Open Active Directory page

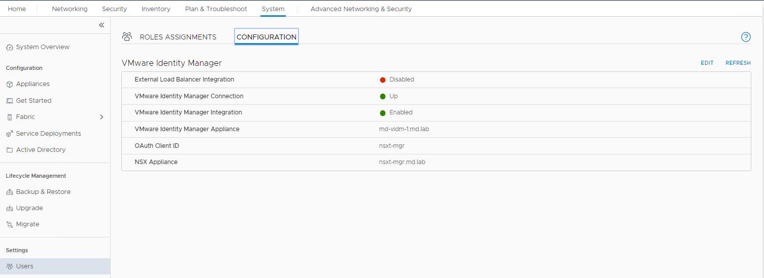(x=41, y=150)
